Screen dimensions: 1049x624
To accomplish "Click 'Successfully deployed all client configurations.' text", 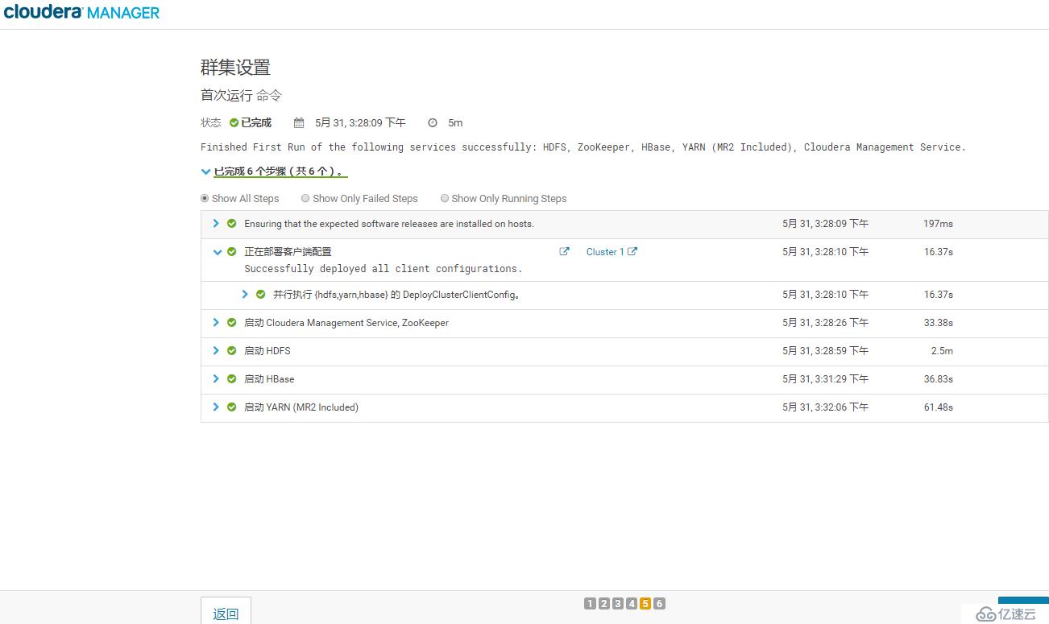I will [x=384, y=269].
